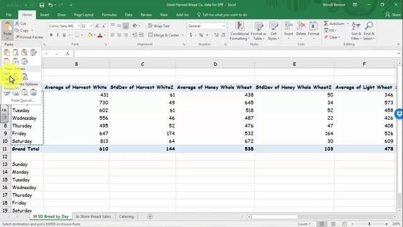
Task: Click the Font Color red A swatch
Action: (x=100, y=35)
